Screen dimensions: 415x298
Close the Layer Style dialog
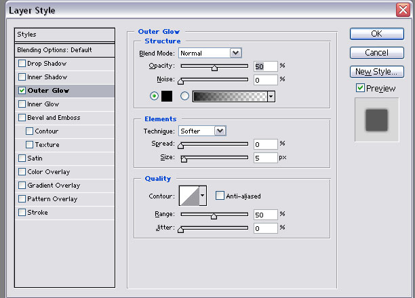[x=403, y=10]
